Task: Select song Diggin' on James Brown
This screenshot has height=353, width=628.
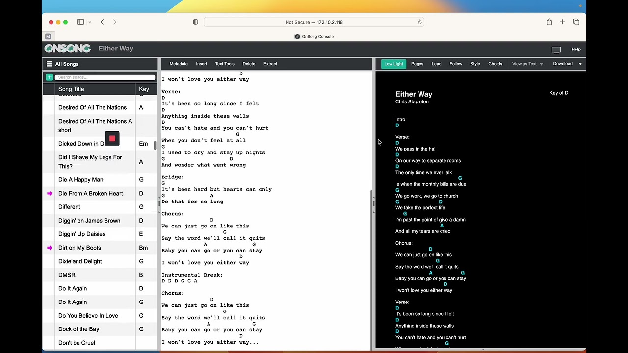Action: [89, 221]
